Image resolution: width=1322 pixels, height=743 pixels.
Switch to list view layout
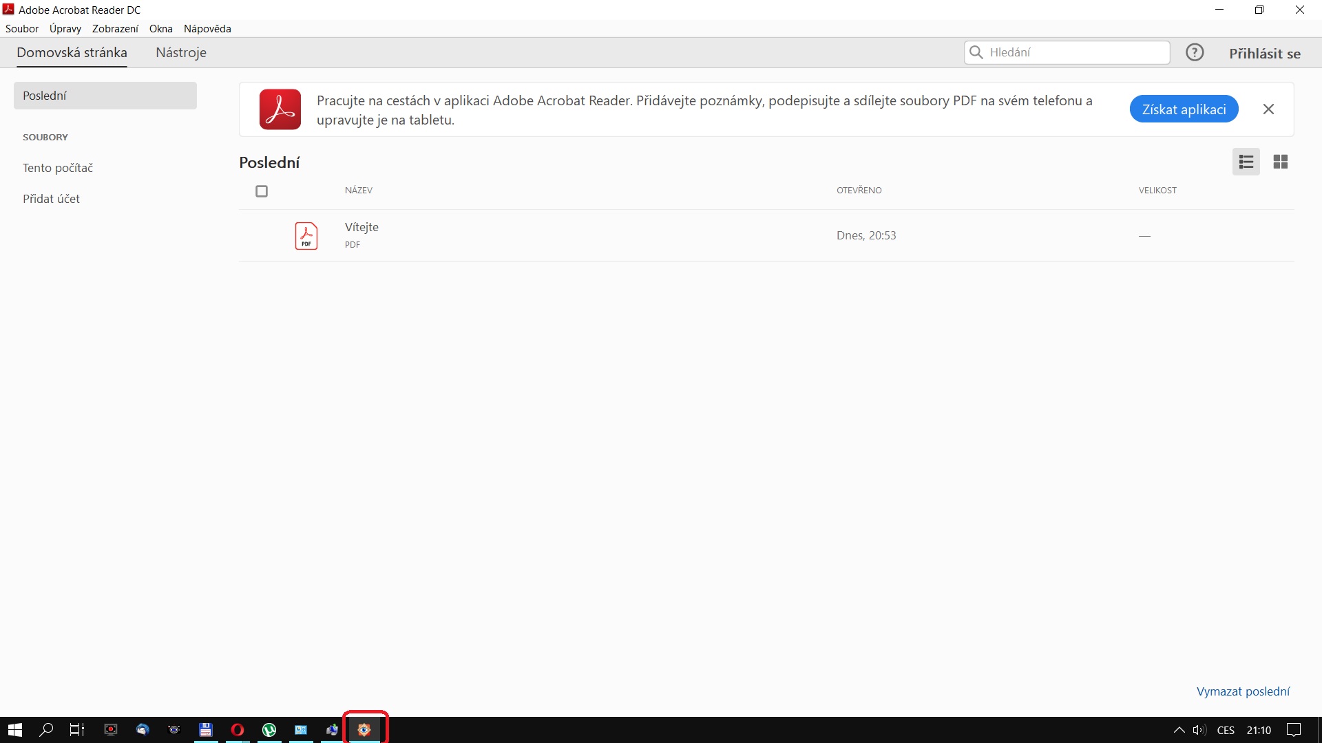click(x=1246, y=162)
